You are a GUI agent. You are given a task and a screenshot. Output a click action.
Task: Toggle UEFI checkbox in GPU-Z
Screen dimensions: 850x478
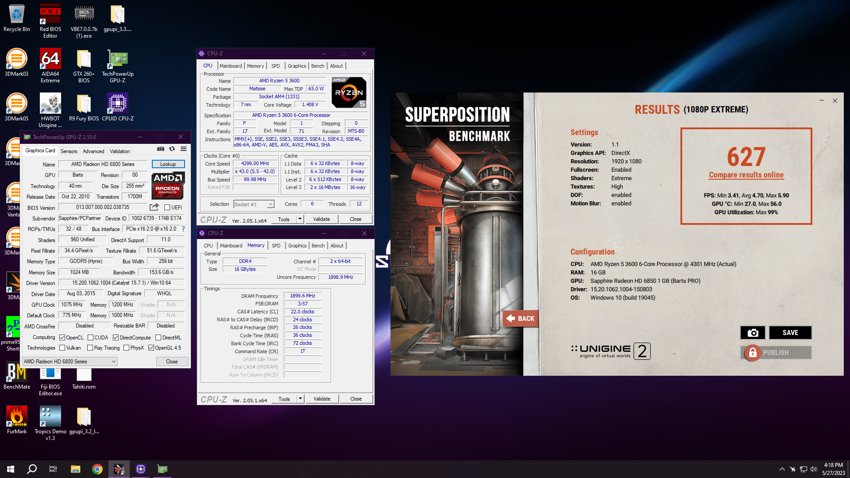tap(167, 208)
